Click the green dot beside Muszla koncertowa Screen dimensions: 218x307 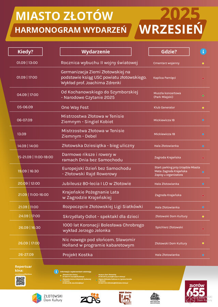coord(203,95)
